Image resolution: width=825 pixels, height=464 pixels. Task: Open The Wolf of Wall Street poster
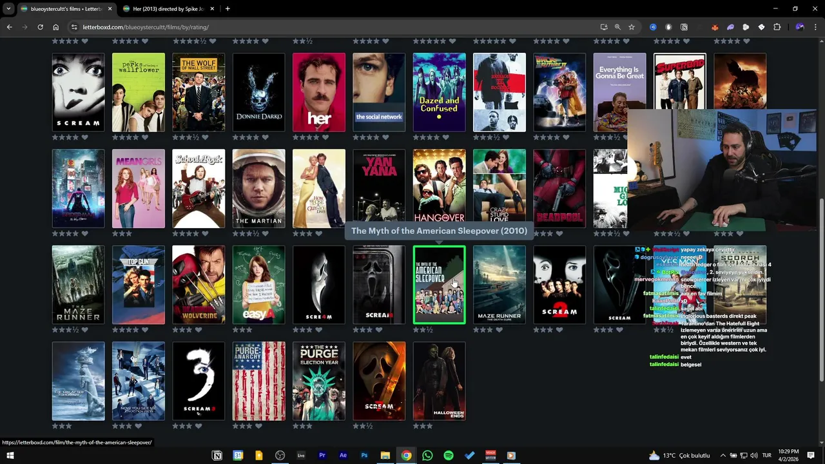pyautogui.click(x=199, y=92)
